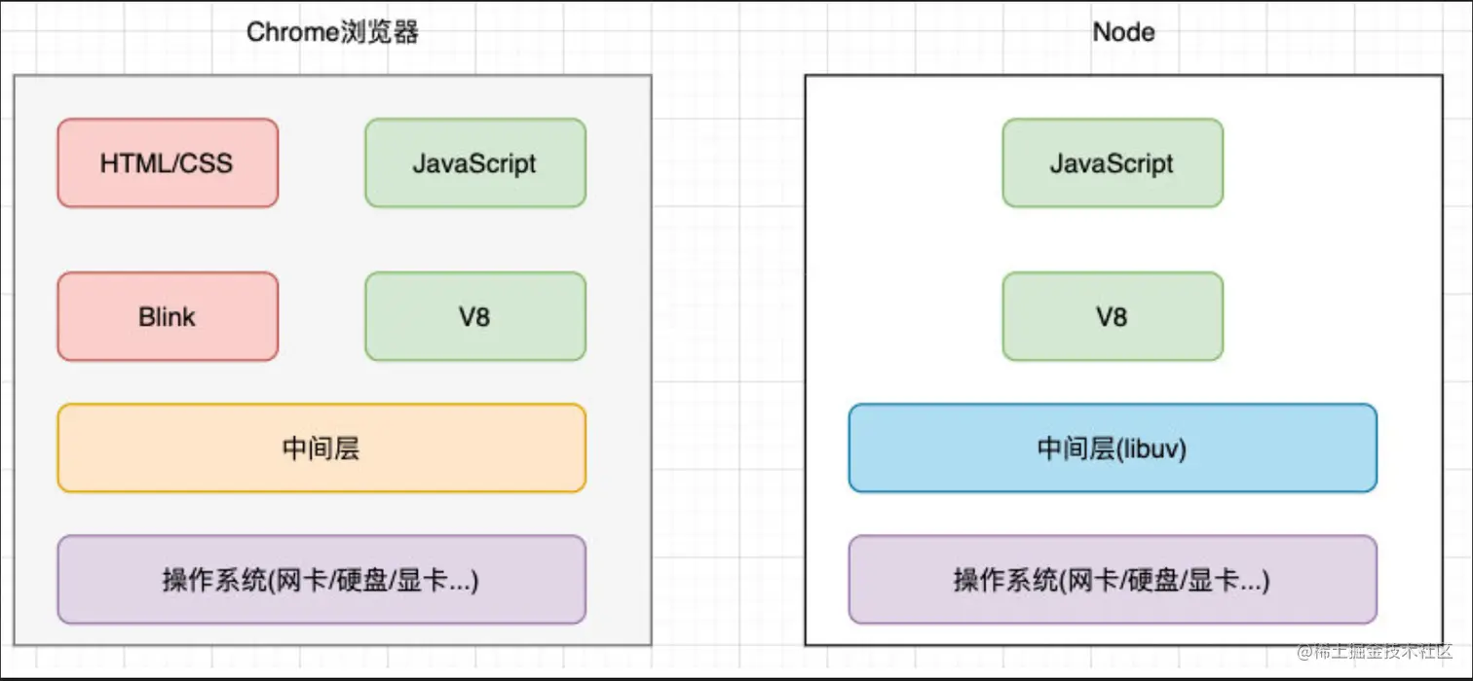Viewport: 1473px width, 681px height.
Task: Select the HTML/CSS box in Chrome diagram
Action: (168, 162)
